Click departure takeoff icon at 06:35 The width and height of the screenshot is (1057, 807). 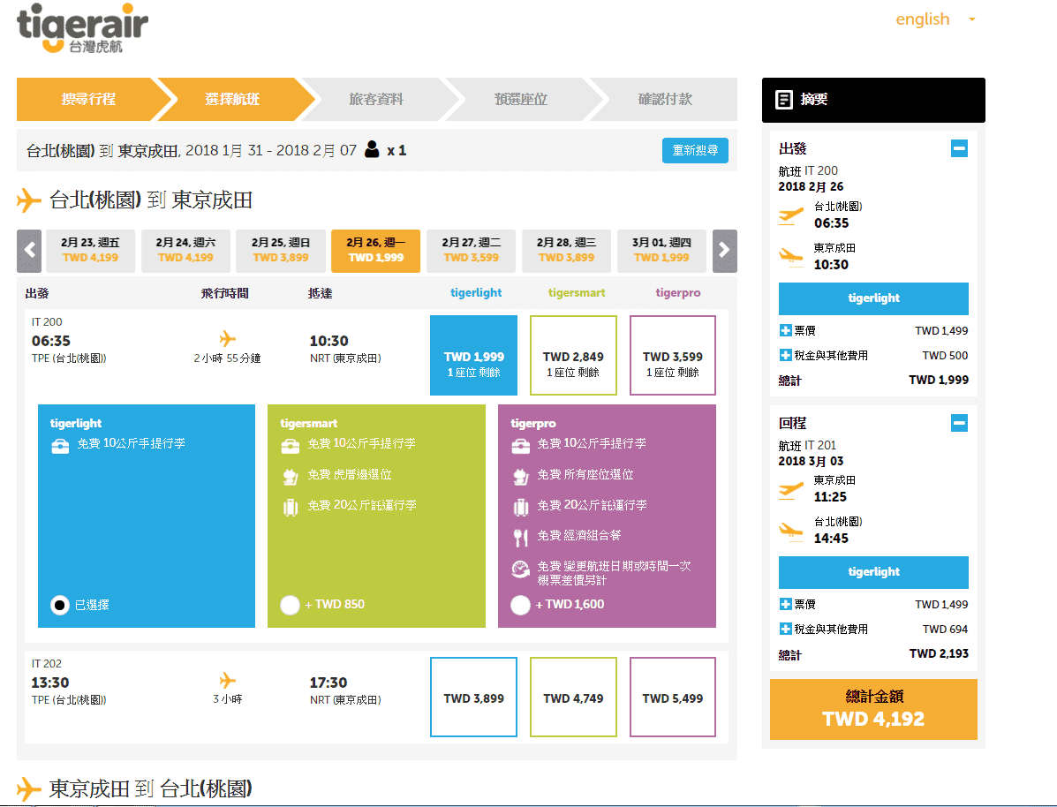point(790,216)
